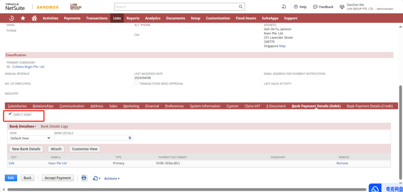This screenshot has height=192, width=403.
Task: Click the Accept Payment button
Action: coord(58,178)
